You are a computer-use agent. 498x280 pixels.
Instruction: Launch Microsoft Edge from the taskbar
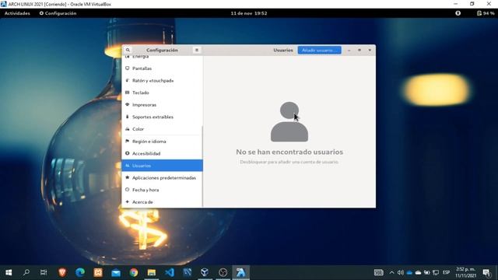pos(80,272)
